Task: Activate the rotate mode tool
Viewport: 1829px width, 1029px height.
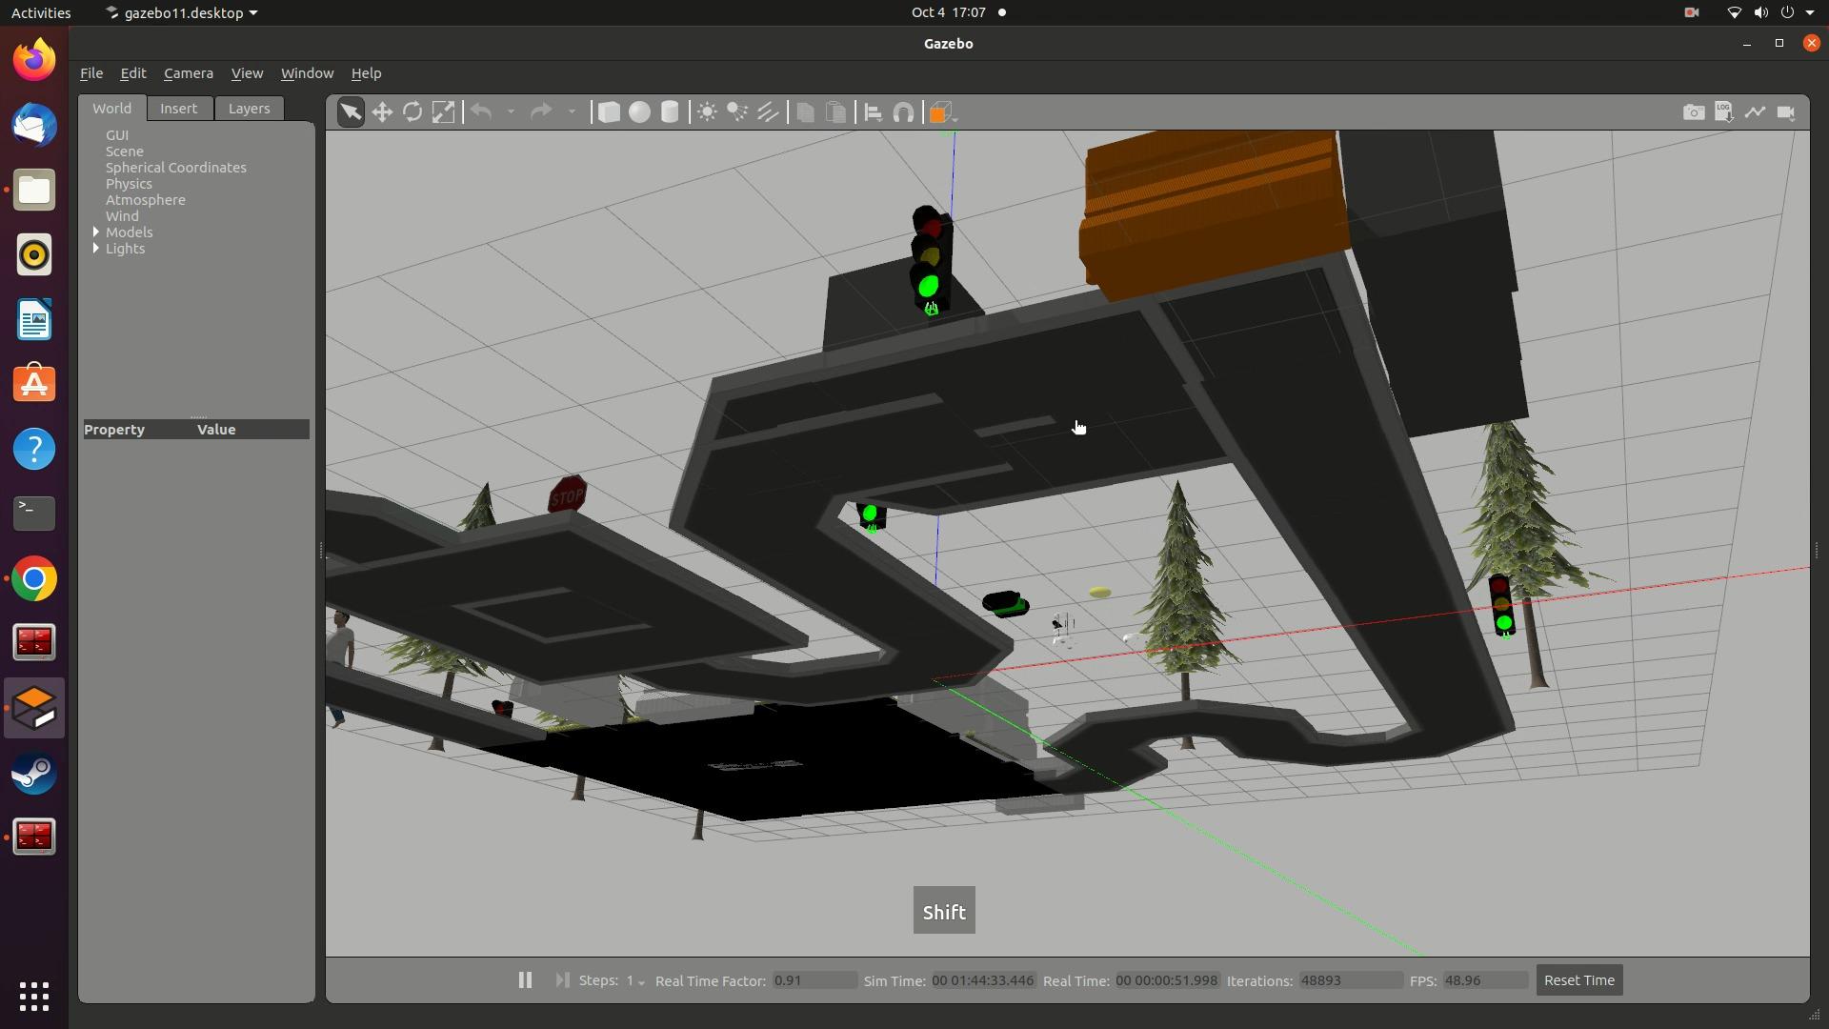Action: (x=412, y=112)
